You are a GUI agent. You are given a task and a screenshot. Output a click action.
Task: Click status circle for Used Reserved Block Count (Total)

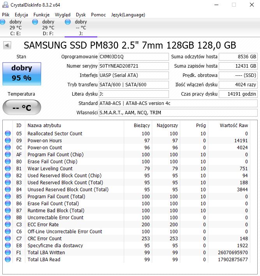(x=8, y=182)
